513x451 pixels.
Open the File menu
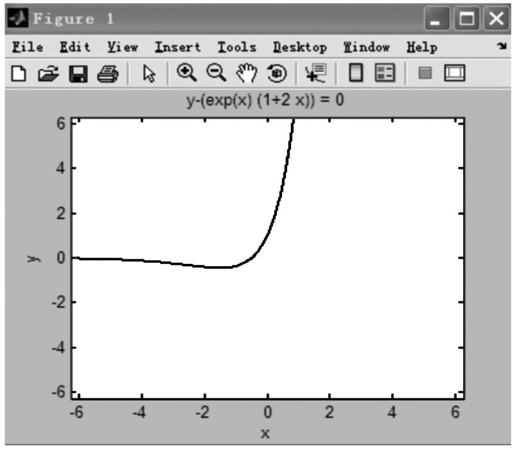27,47
